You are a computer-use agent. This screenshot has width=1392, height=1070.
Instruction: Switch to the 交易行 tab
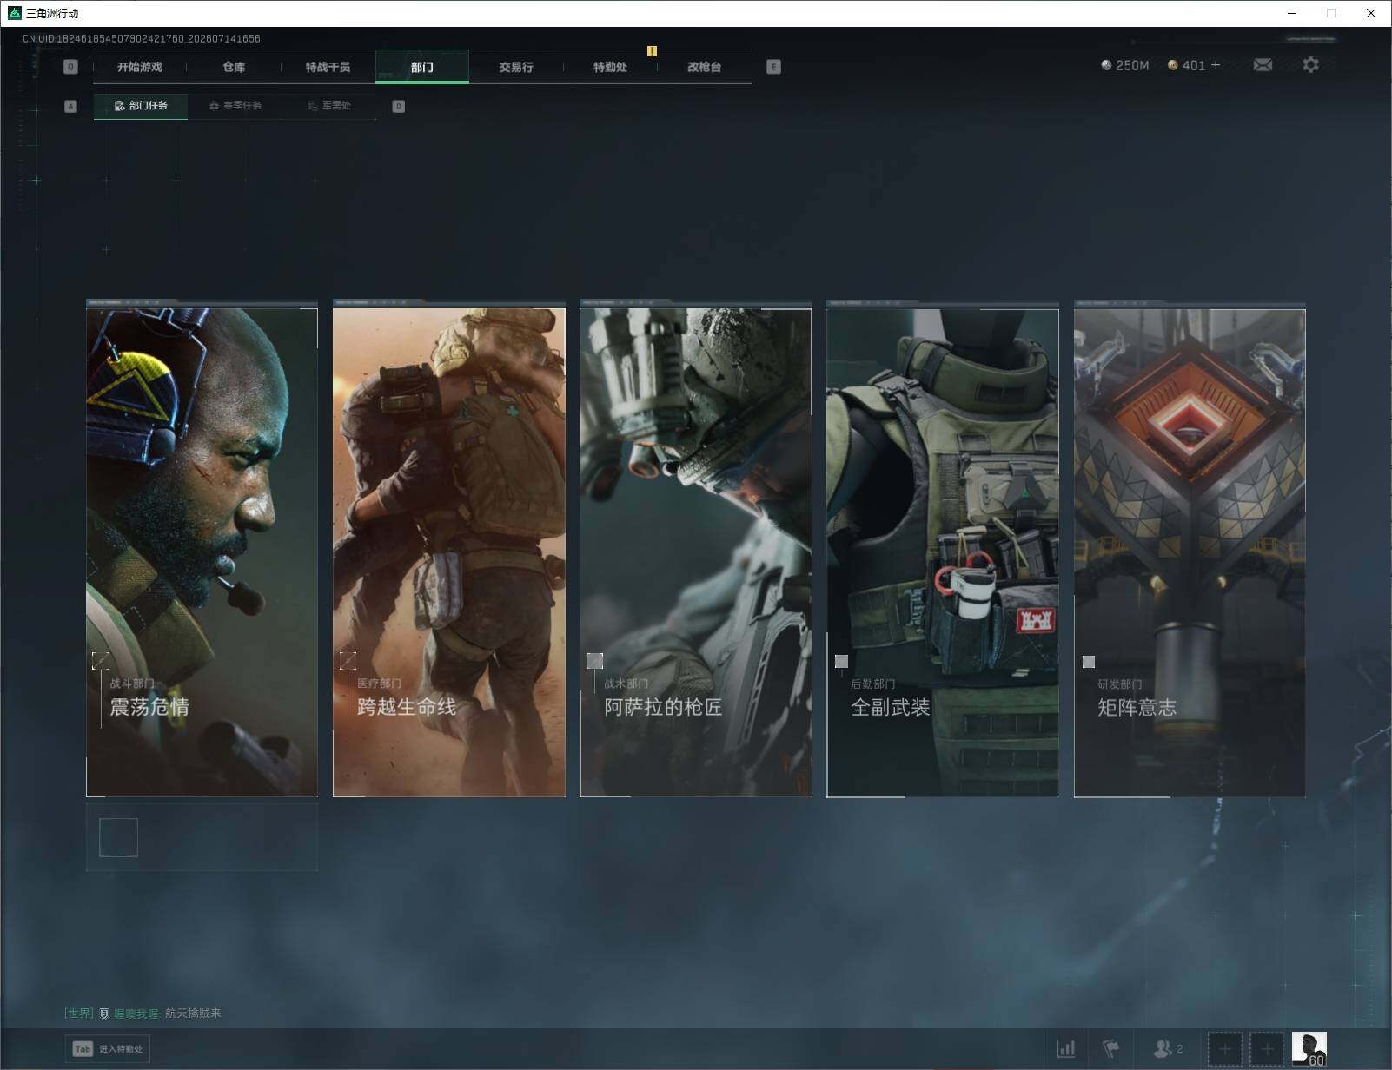coord(516,67)
